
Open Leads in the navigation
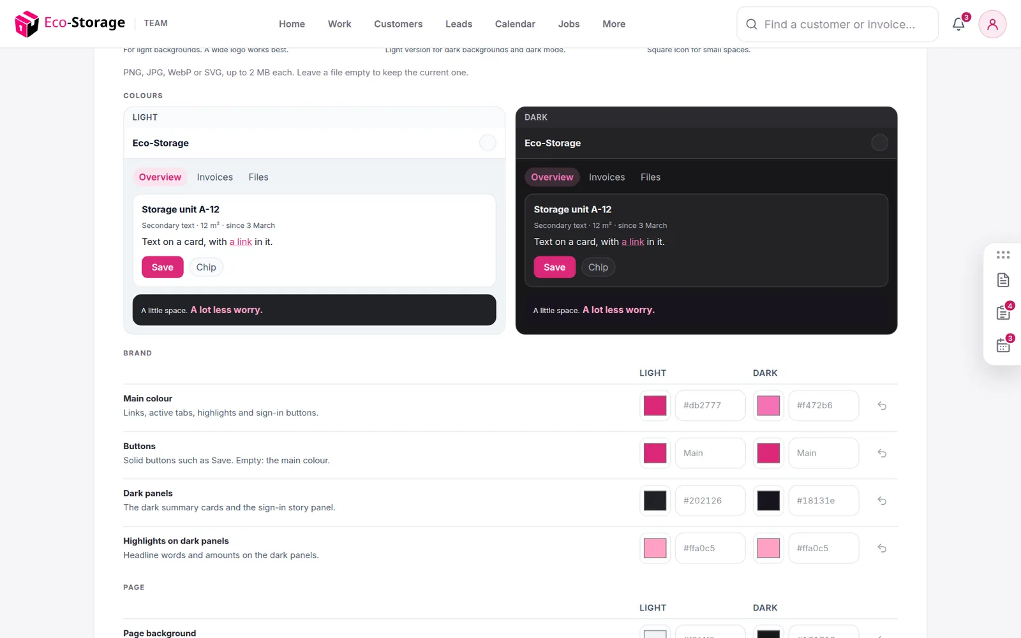coord(459,24)
